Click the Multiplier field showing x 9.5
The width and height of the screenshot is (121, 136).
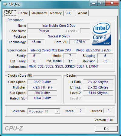coord(42,87)
